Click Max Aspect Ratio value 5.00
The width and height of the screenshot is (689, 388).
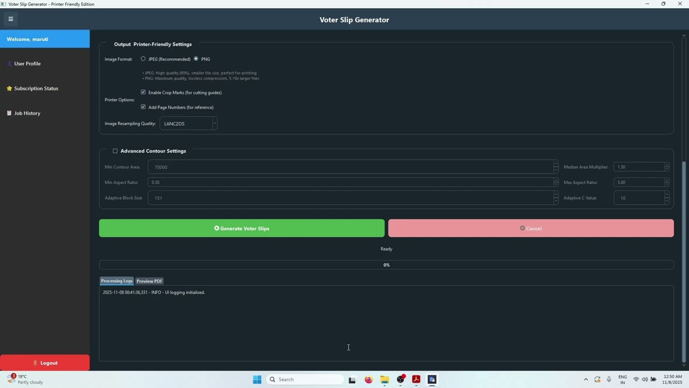639,182
